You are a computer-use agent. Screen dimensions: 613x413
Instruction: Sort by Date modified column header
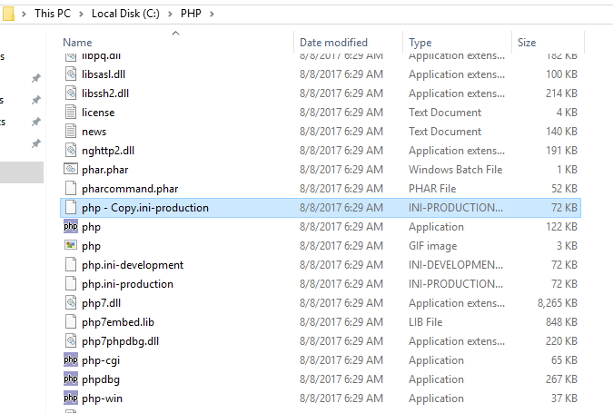click(333, 42)
